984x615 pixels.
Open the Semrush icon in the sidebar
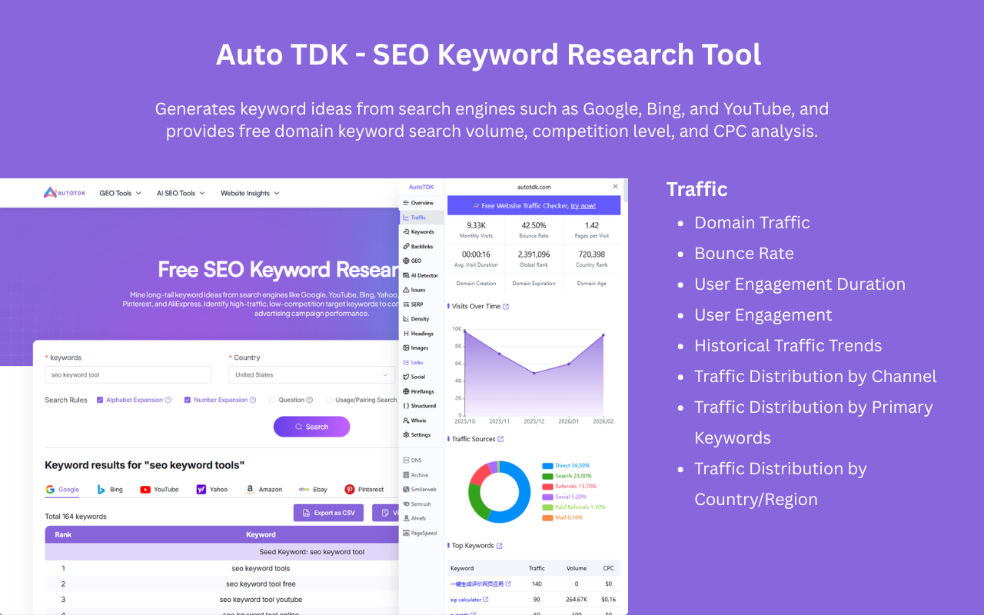pos(421,504)
